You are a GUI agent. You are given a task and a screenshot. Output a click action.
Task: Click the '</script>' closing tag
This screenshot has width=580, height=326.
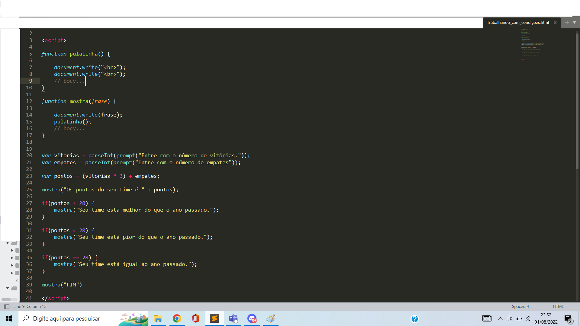56,298
